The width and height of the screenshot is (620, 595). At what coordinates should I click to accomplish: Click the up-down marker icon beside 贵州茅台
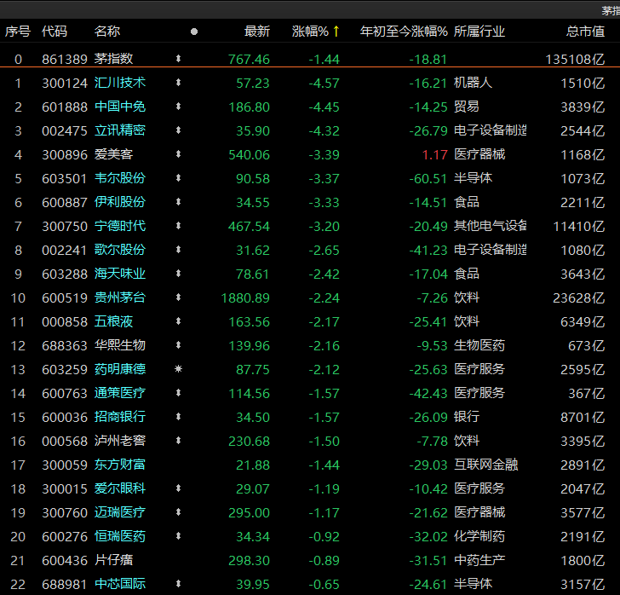click(x=178, y=297)
